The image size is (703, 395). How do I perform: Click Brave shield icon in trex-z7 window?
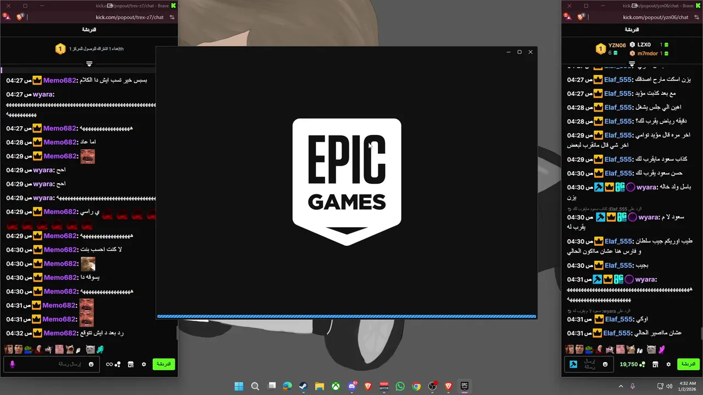click(20, 17)
